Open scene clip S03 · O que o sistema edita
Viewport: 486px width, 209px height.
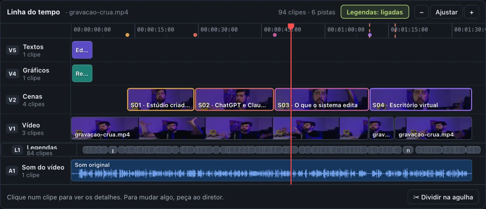[321, 99]
